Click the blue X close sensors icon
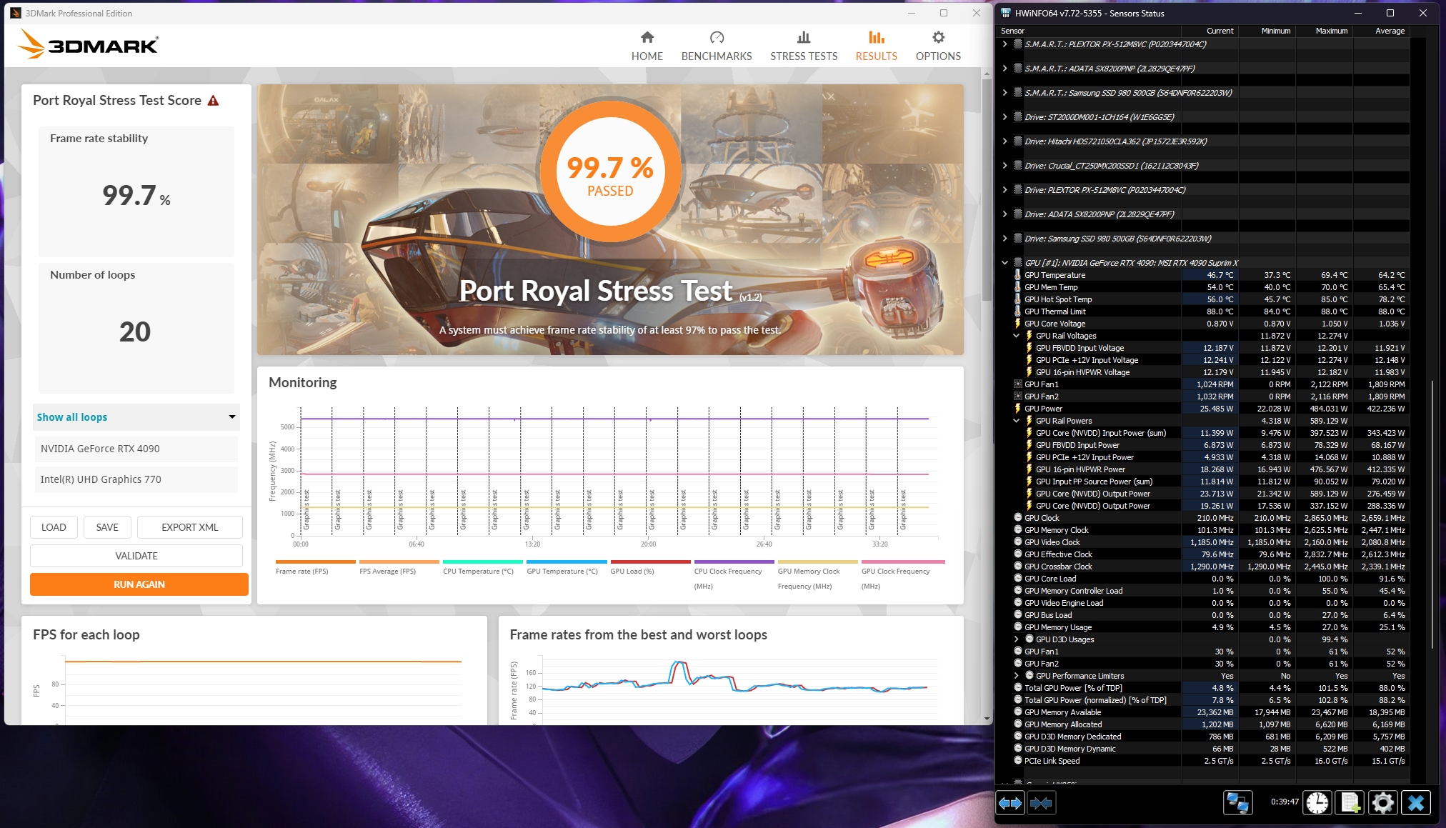Image resolution: width=1446 pixels, height=828 pixels. (x=1415, y=803)
